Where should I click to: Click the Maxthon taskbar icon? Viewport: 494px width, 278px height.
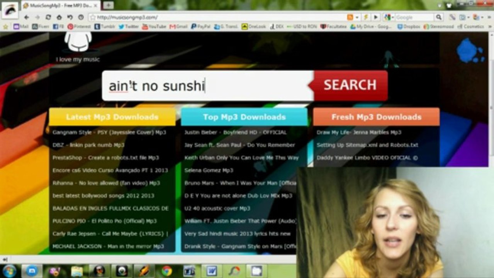[32, 271]
